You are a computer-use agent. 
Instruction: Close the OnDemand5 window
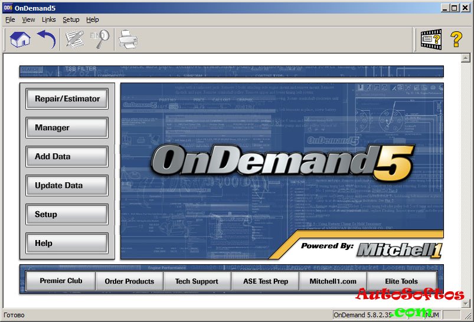pyautogui.click(x=465, y=8)
